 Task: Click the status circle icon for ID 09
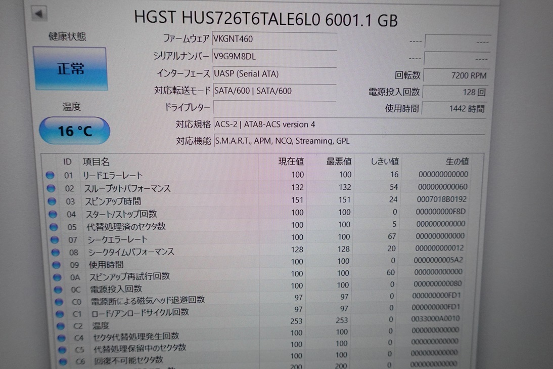point(56,265)
